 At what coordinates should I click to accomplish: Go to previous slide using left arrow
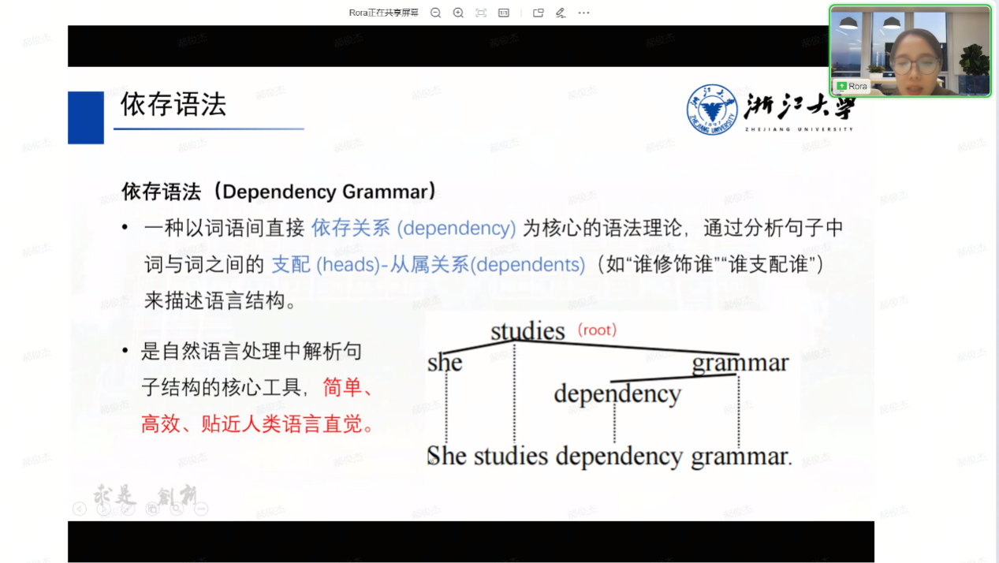pyautogui.click(x=79, y=509)
